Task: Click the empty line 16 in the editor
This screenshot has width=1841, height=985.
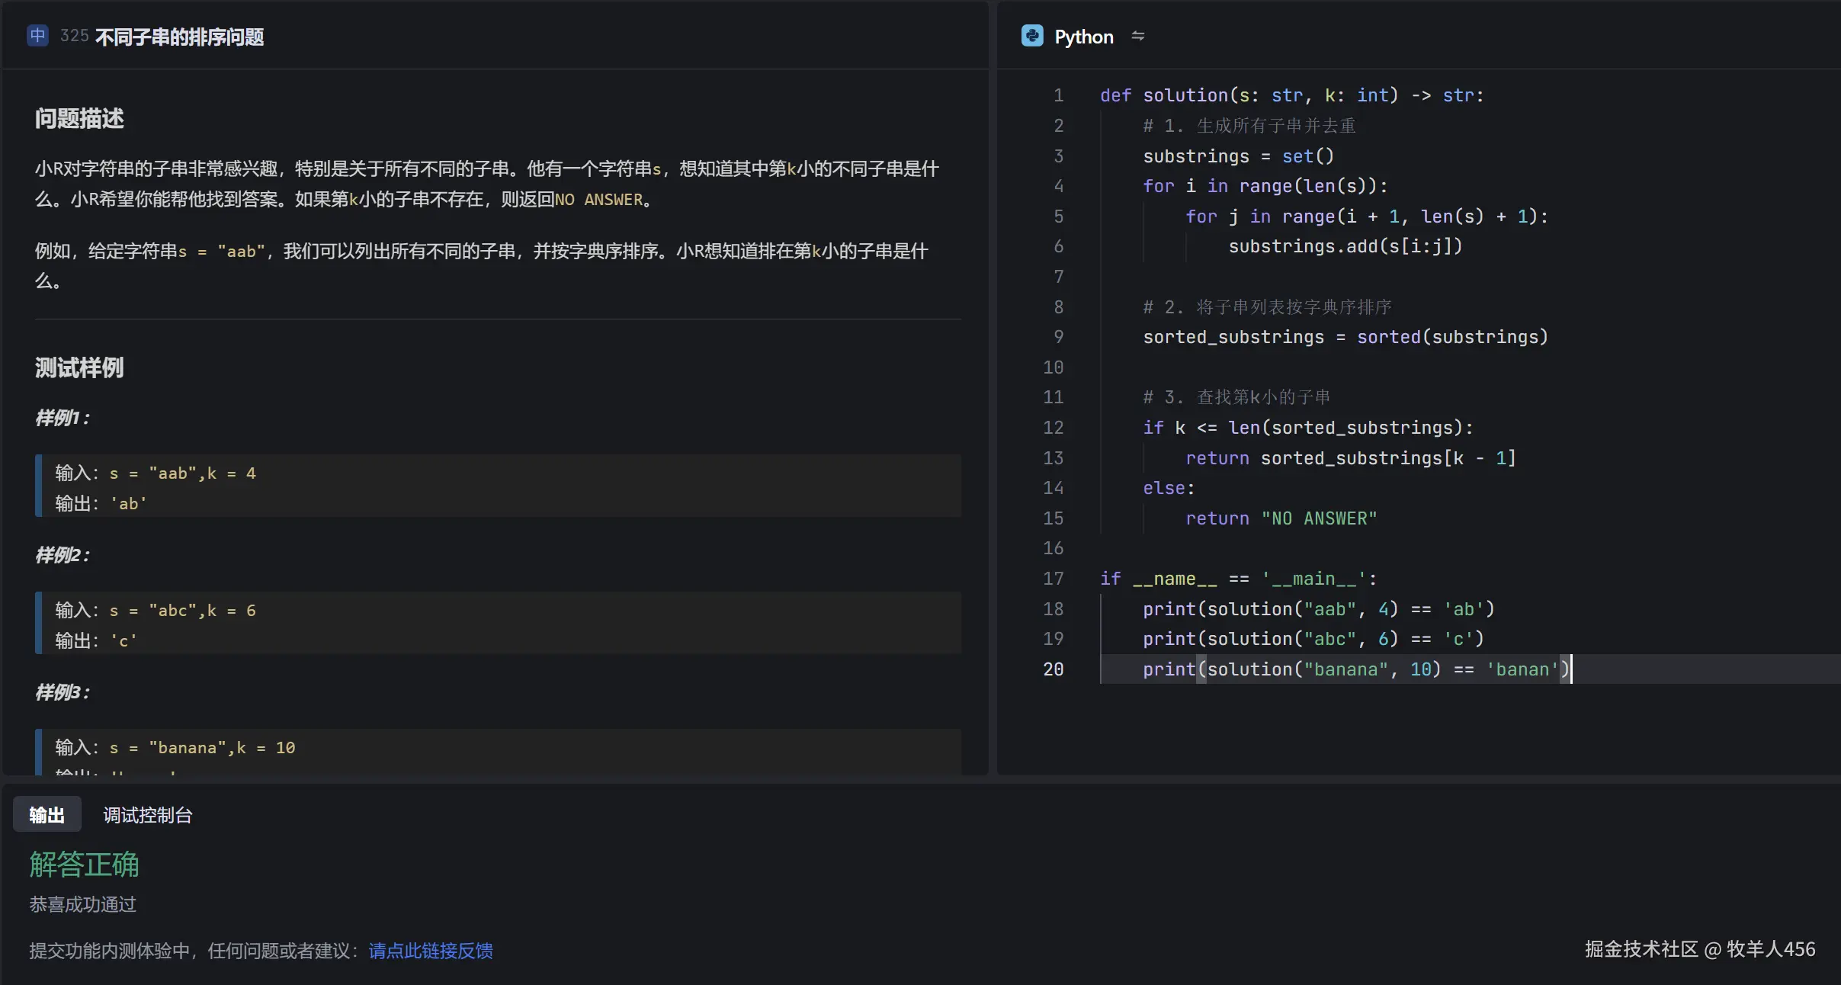Action: [1296, 548]
